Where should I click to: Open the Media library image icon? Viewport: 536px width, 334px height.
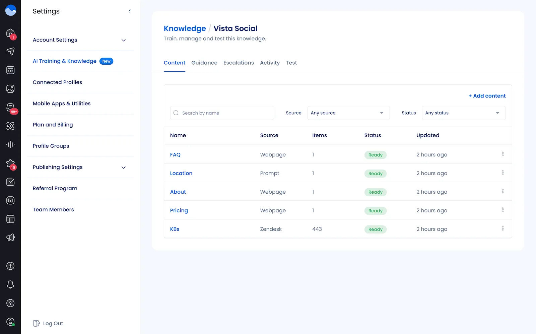coord(10,89)
